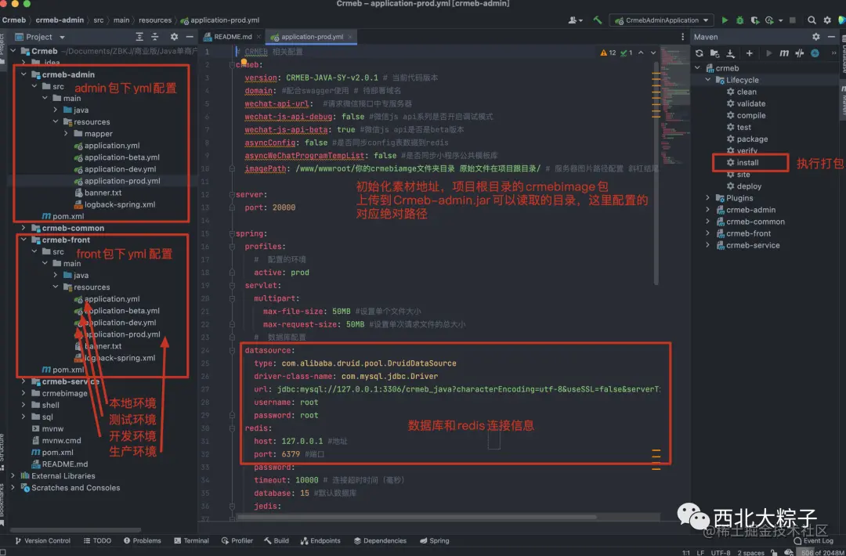
Task: Open editor tabs more-options dots
Action: pyautogui.click(x=682, y=37)
